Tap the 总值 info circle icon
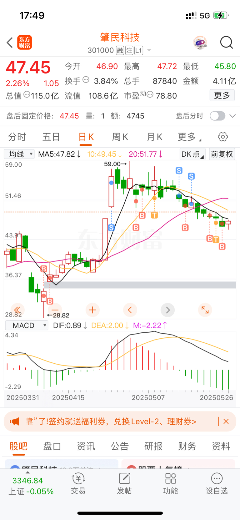Viewport: 240px width, 520px height. click(x=27, y=94)
